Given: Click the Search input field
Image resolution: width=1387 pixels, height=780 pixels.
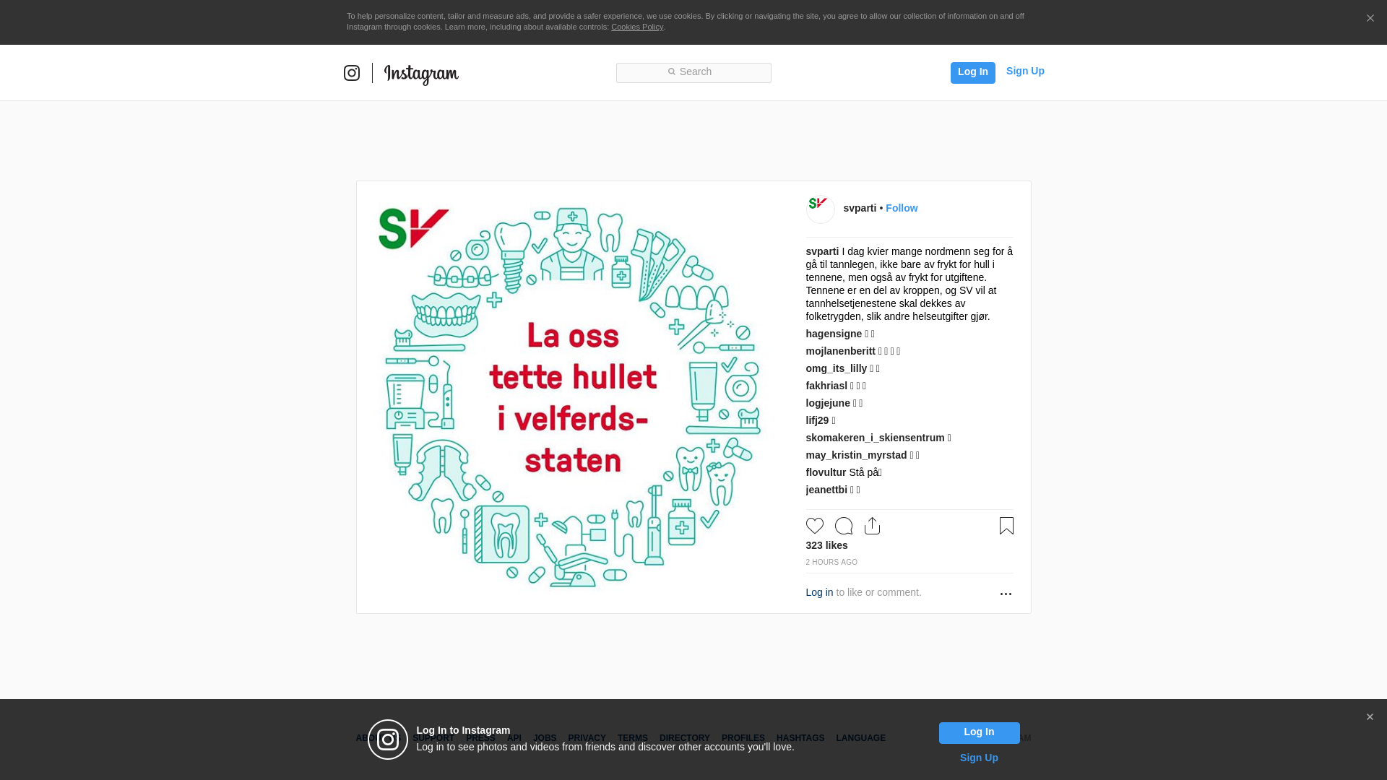Looking at the screenshot, I should click(693, 72).
